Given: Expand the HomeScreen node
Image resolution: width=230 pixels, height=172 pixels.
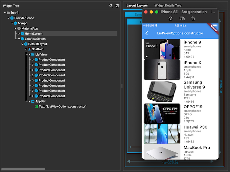Looking at the screenshot, I should tap(19, 34).
